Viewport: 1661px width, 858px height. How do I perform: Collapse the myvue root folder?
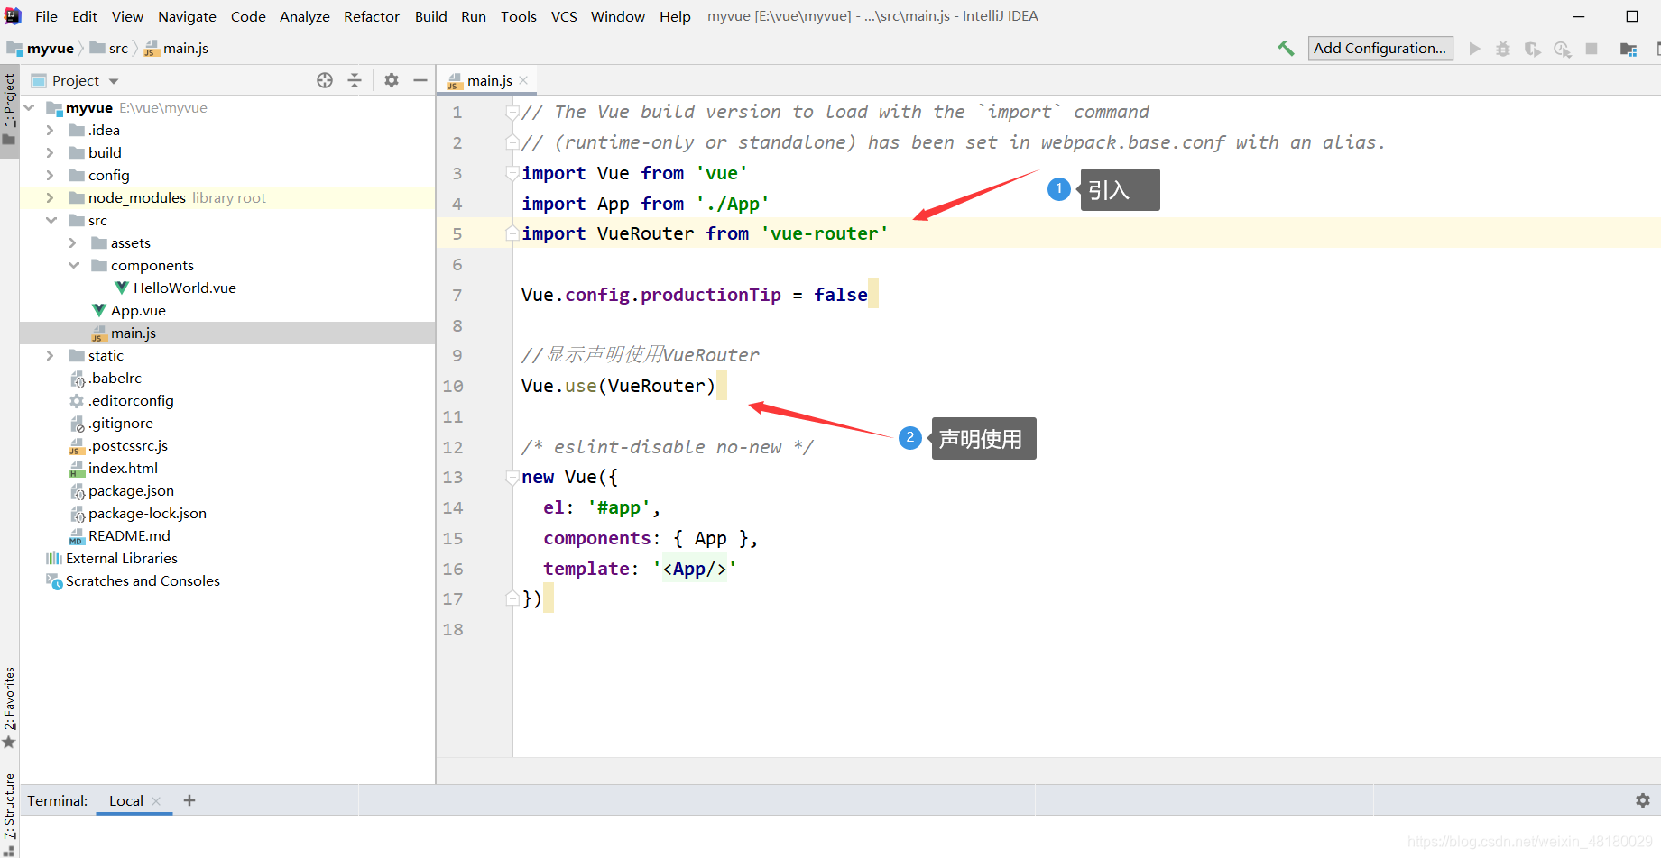pyautogui.click(x=29, y=107)
